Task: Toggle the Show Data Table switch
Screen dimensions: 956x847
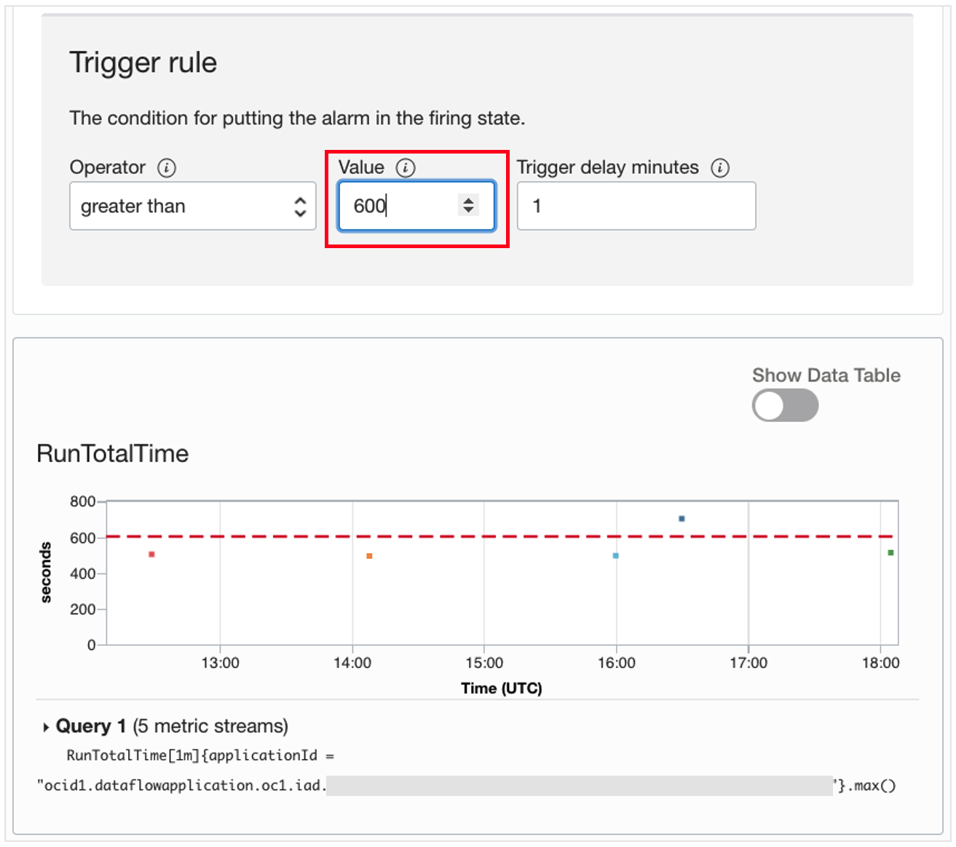Action: point(785,405)
